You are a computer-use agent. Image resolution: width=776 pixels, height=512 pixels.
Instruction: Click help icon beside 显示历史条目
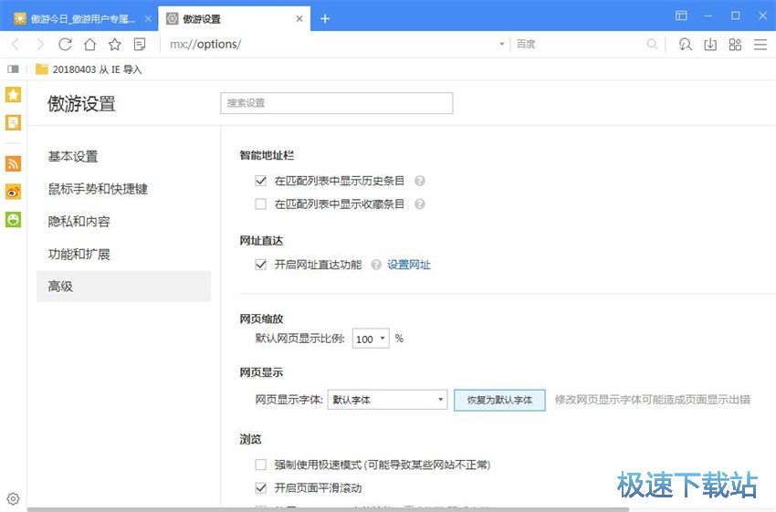coord(420,181)
